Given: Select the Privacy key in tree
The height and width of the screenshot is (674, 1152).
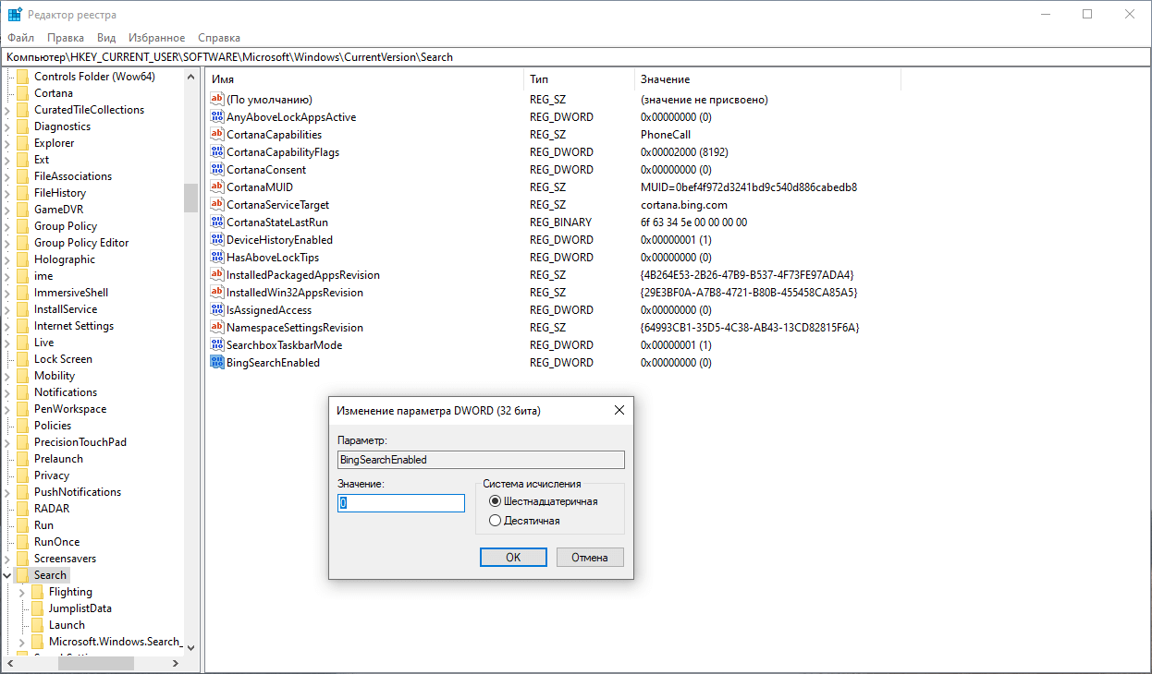Looking at the screenshot, I should (52, 475).
